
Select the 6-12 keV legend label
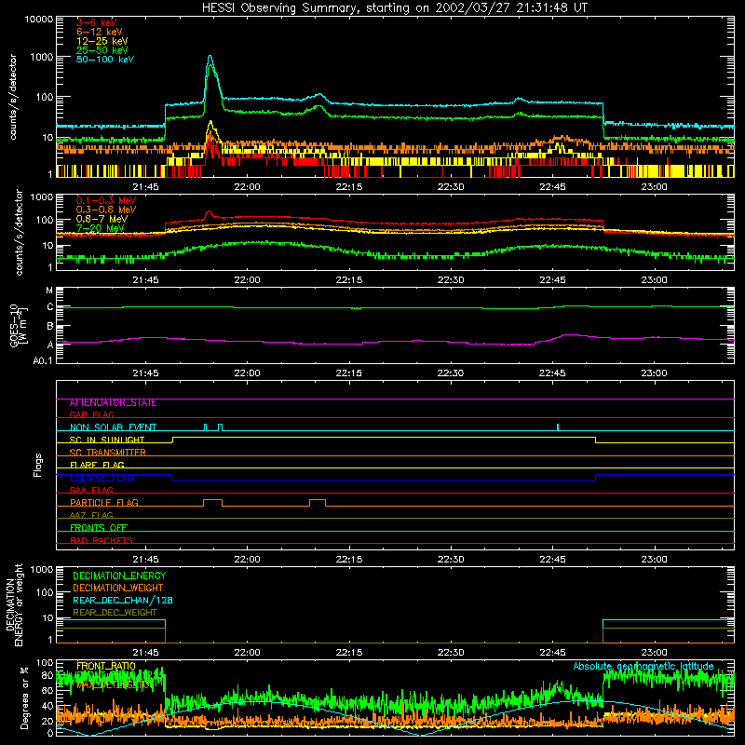click(x=100, y=32)
